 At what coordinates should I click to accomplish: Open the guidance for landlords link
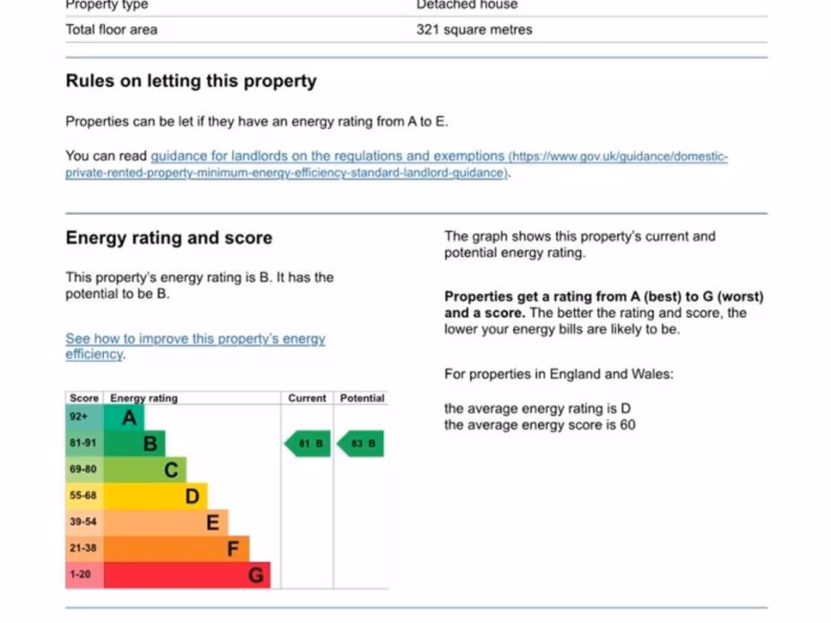coord(327,156)
